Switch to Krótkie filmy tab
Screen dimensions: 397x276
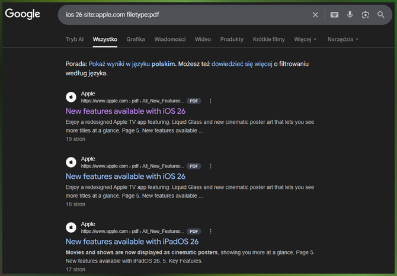[268, 39]
